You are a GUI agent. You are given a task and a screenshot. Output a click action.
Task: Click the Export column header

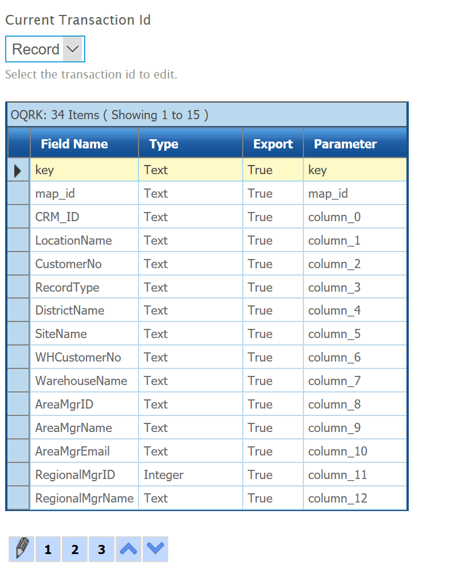[x=273, y=144]
